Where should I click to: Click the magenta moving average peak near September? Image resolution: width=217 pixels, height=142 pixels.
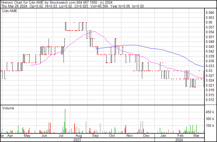94,32
